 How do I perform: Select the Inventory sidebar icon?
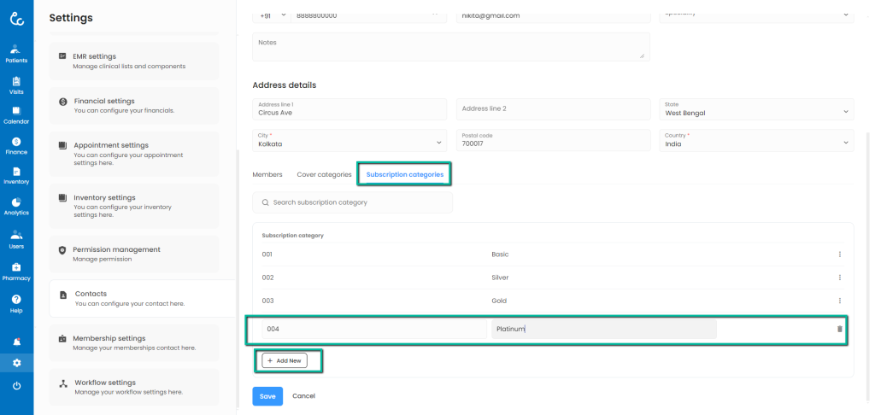tap(16, 175)
